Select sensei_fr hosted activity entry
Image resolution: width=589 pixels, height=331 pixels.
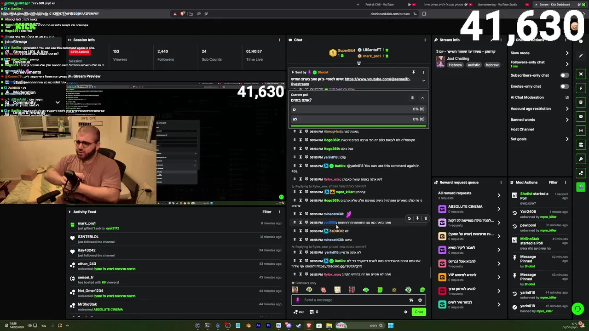(x=175, y=280)
